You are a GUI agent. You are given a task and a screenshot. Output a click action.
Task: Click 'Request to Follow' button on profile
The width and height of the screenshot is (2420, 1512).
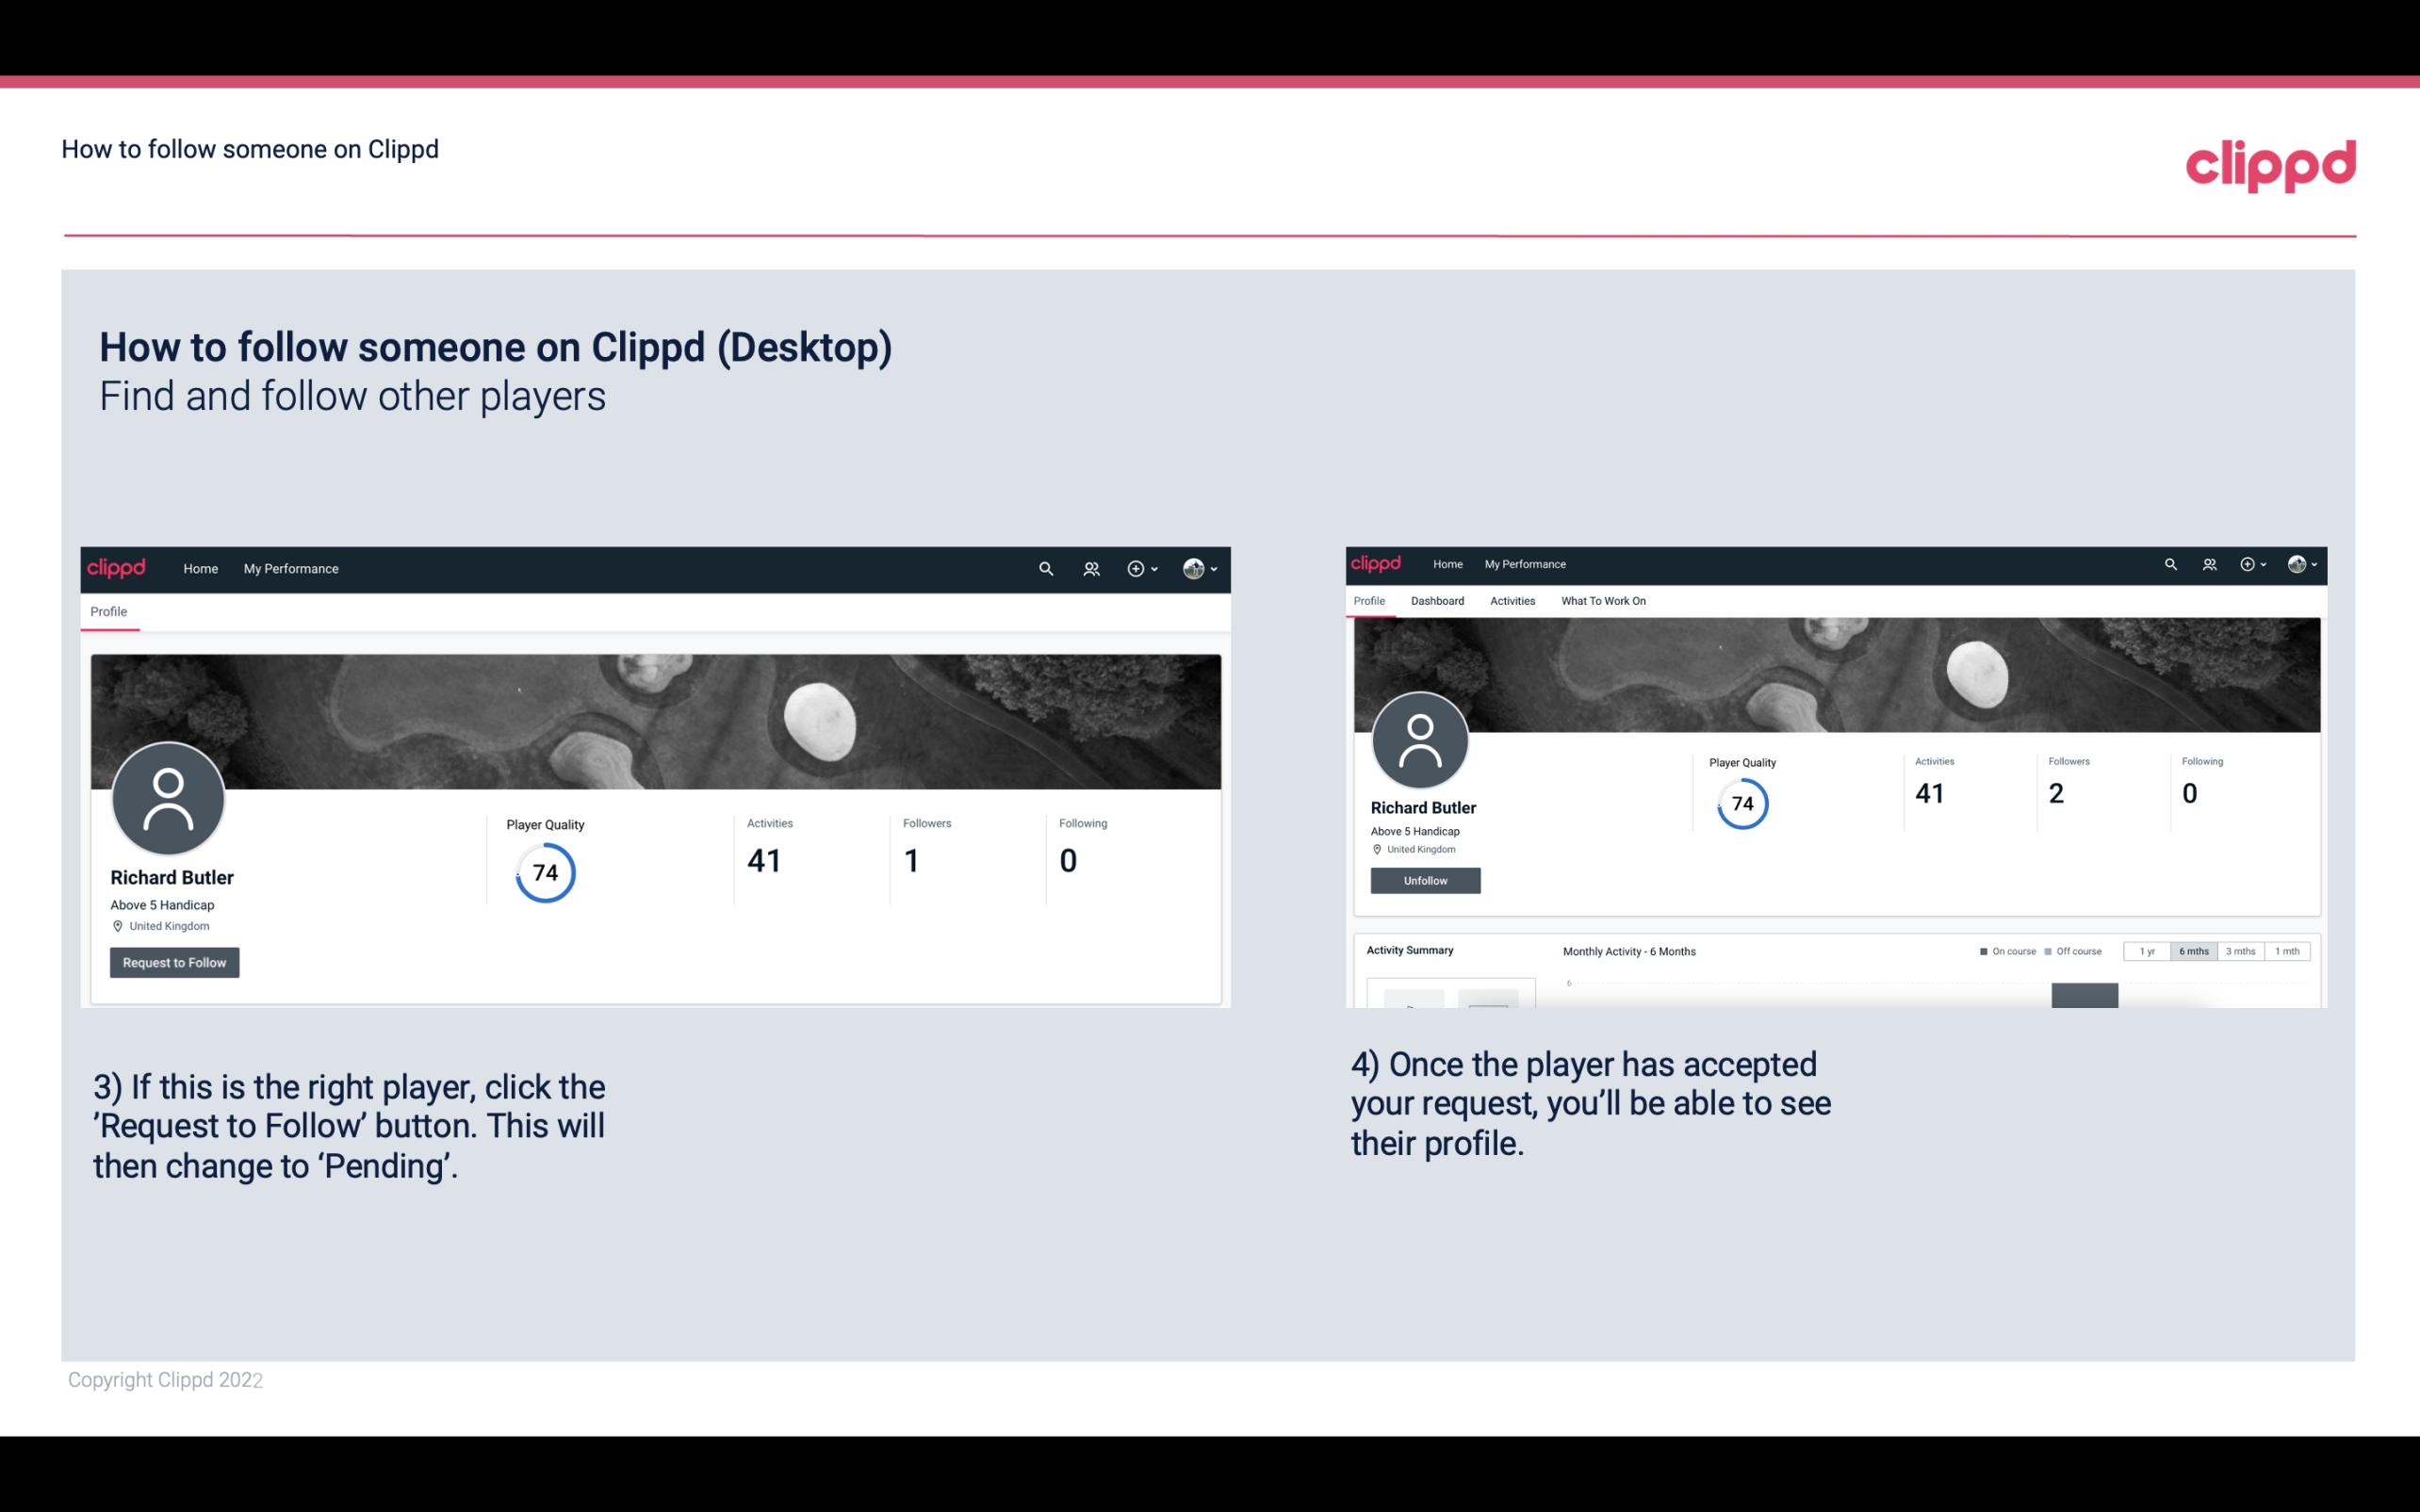174,962
